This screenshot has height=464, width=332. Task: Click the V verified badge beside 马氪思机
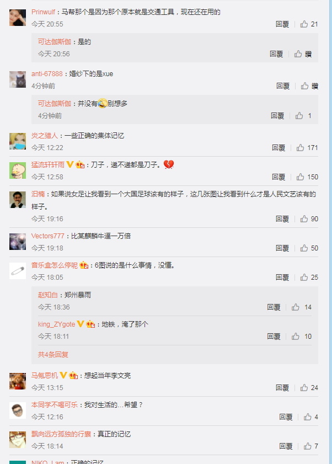click(x=63, y=375)
